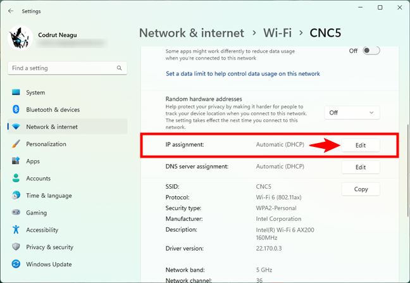Click the Time & language globe icon
This screenshot has height=283, width=410.
tap(16, 196)
